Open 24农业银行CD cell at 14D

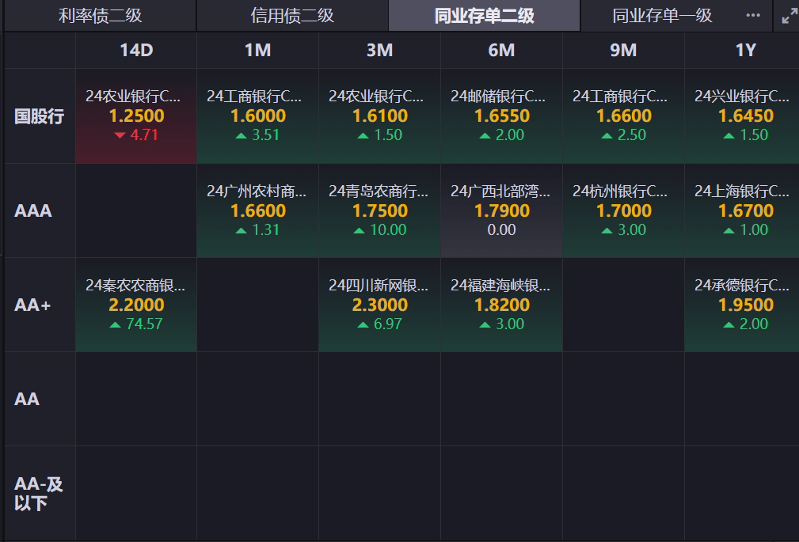point(136,116)
